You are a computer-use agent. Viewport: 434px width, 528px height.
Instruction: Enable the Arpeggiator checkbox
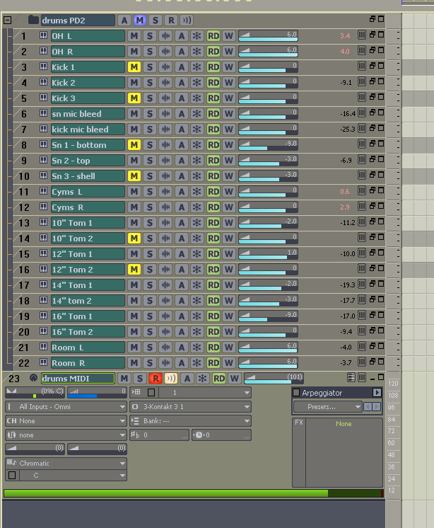click(296, 393)
